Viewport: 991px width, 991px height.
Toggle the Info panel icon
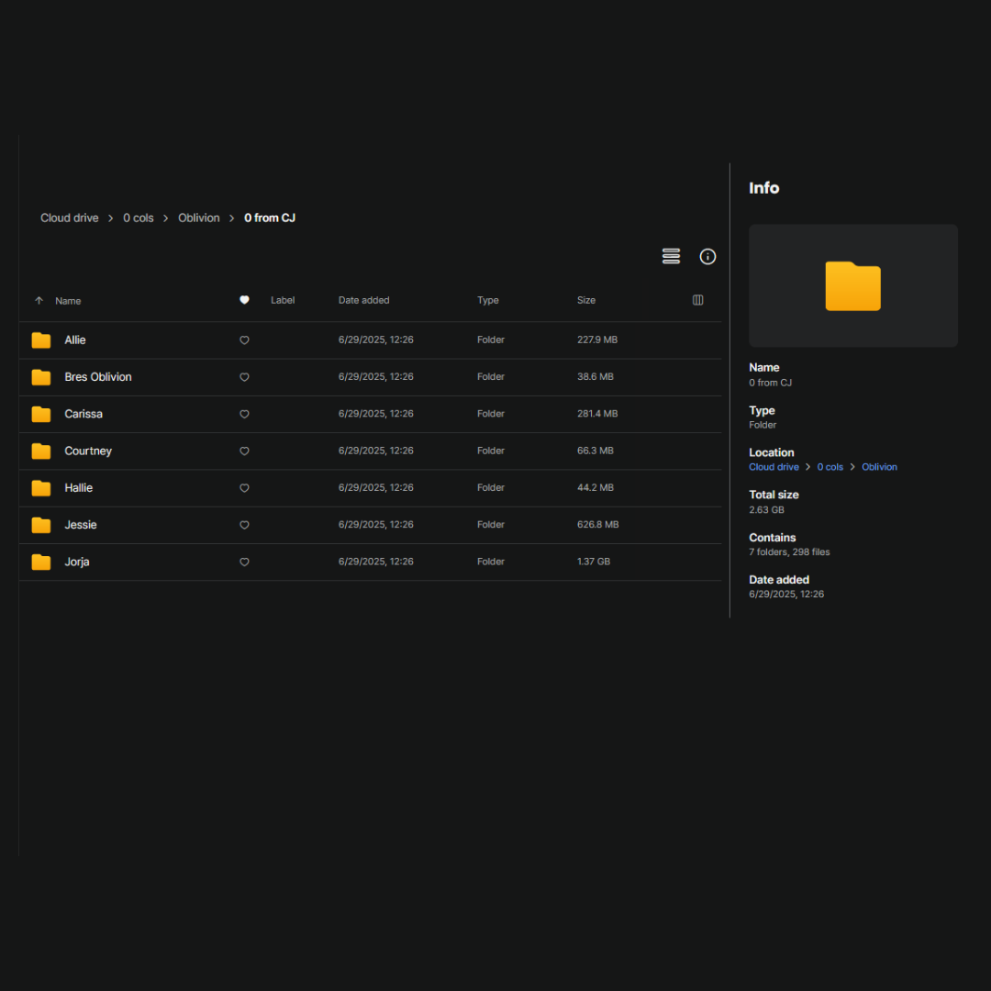(707, 257)
